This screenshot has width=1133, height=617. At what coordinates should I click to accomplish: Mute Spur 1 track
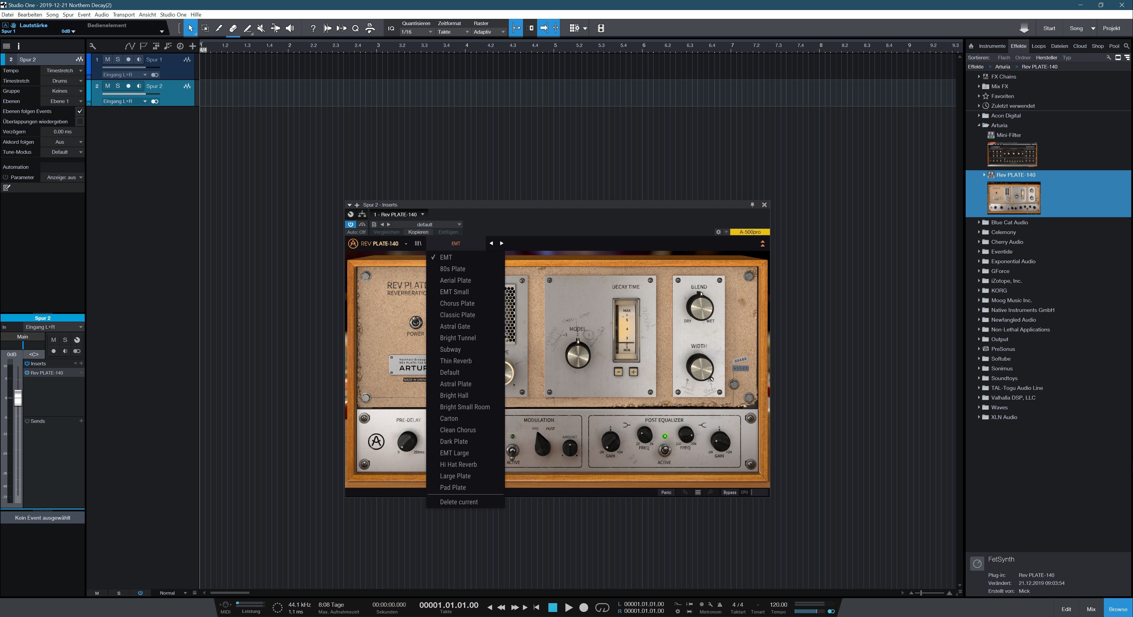[x=107, y=59]
